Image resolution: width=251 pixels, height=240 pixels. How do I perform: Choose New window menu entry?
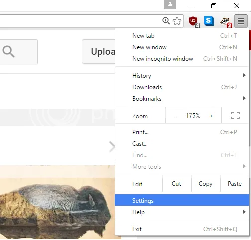(x=182, y=47)
